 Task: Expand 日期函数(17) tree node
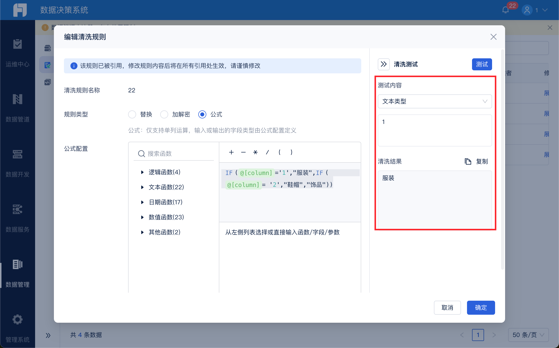coord(142,202)
